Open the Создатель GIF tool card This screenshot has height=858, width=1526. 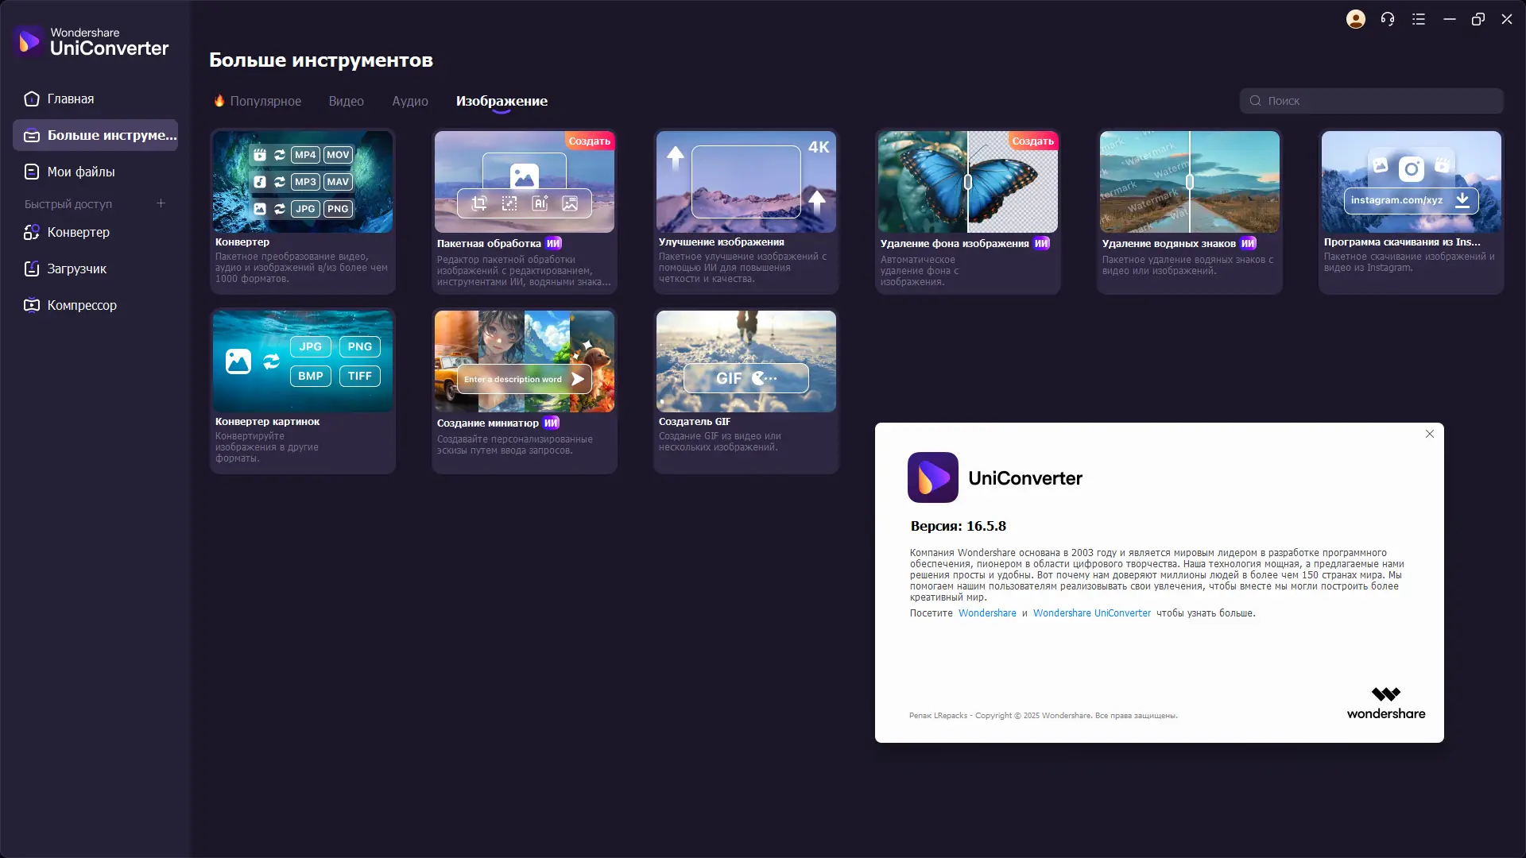point(746,389)
